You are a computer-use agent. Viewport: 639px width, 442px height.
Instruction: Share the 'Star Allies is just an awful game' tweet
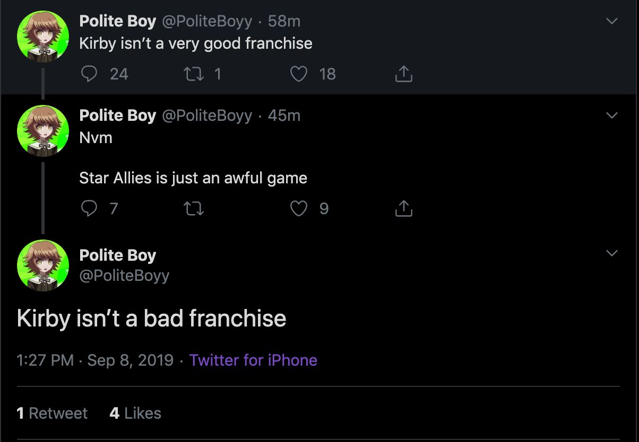[x=403, y=209]
